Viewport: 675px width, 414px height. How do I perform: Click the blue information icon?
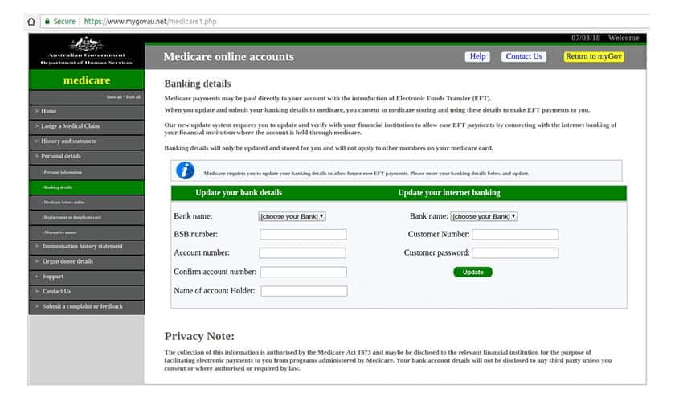click(185, 170)
